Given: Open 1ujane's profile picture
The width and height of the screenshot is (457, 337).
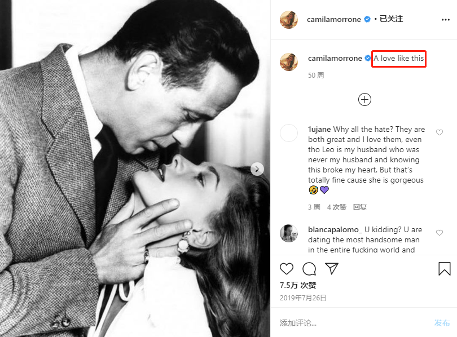Looking at the screenshot, I should (289, 133).
